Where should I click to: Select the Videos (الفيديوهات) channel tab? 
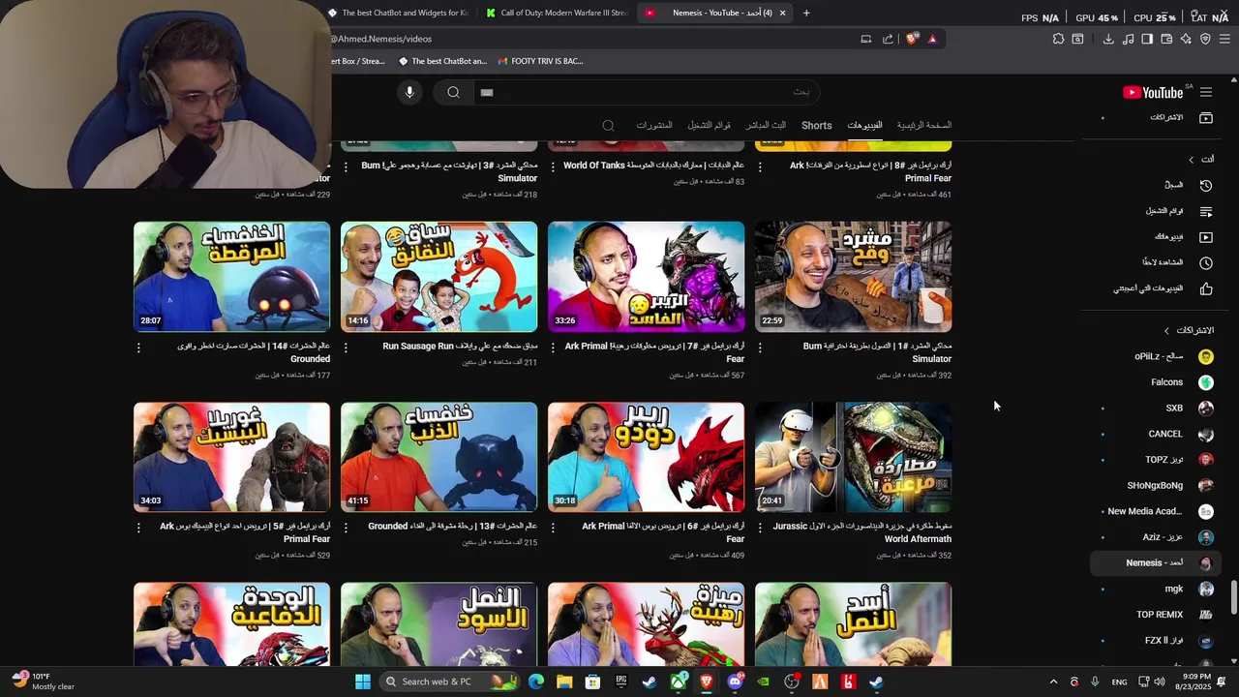click(864, 126)
